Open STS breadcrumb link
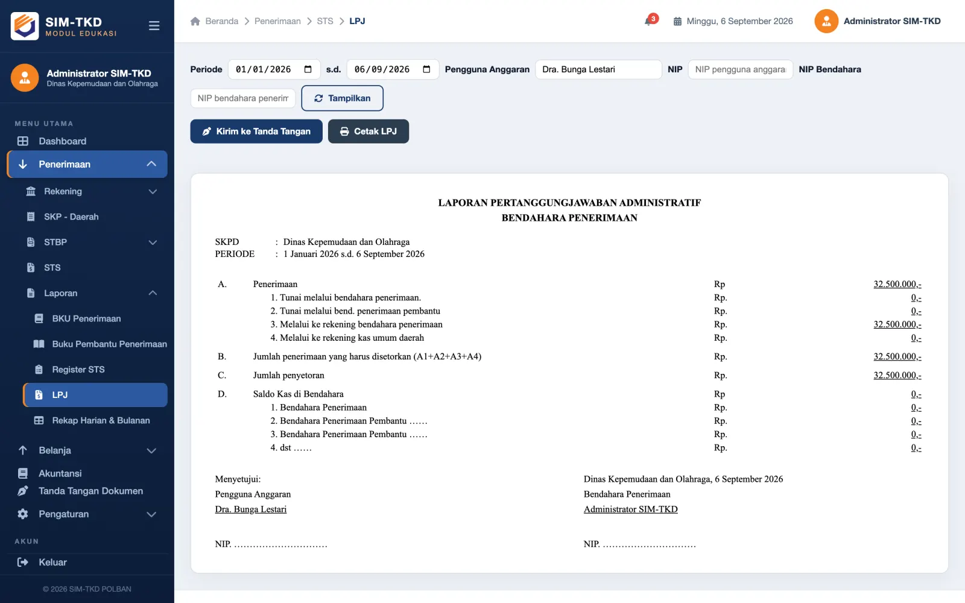965x603 pixels. pyautogui.click(x=325, y=21)
